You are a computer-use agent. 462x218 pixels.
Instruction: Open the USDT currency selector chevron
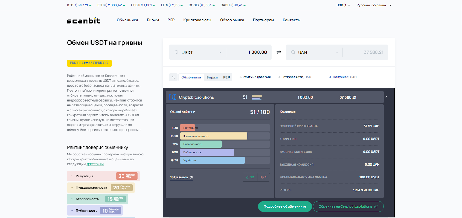(220, 52)
